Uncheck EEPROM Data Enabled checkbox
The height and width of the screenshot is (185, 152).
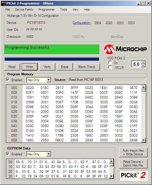pyautogui.click(x=8, y=154)
